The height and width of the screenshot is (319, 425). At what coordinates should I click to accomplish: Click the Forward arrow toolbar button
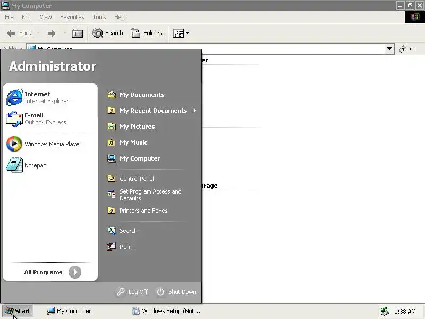coord(52,33)
